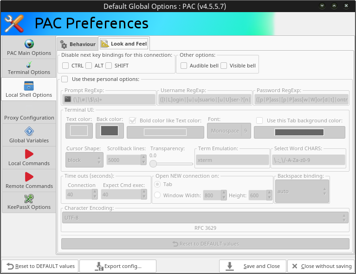Click the Term Emulation xterm field

point(232,160)
